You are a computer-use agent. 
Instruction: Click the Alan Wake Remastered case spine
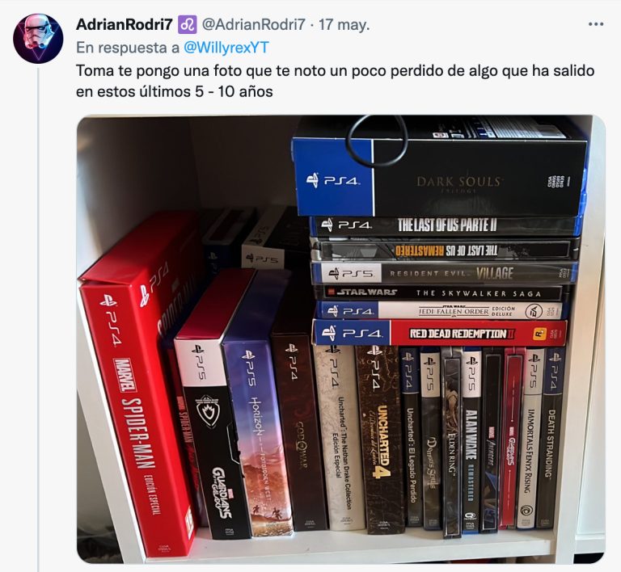[x=471, y=439]
